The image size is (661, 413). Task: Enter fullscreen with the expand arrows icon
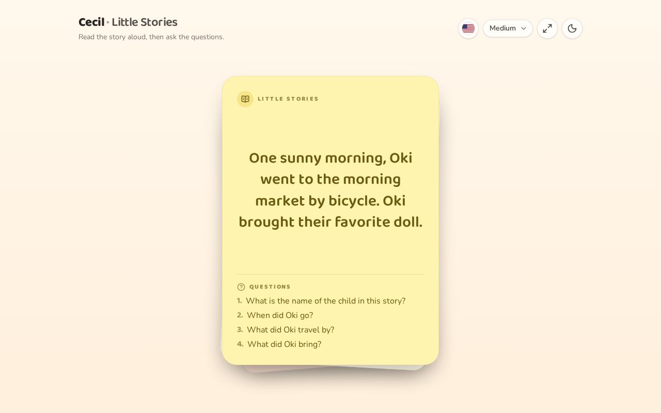(x=547, y=28)
